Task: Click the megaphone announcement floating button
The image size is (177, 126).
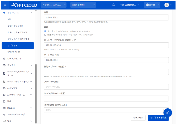Action: 168,112
